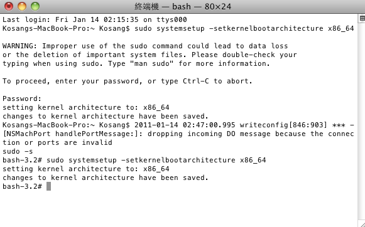Screen dimensions: 365x227
Task: Click the split pane icon above scrollbar
Action: (x=362, y=18)
